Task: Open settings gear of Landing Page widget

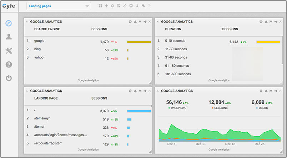Action: point(130,91)
